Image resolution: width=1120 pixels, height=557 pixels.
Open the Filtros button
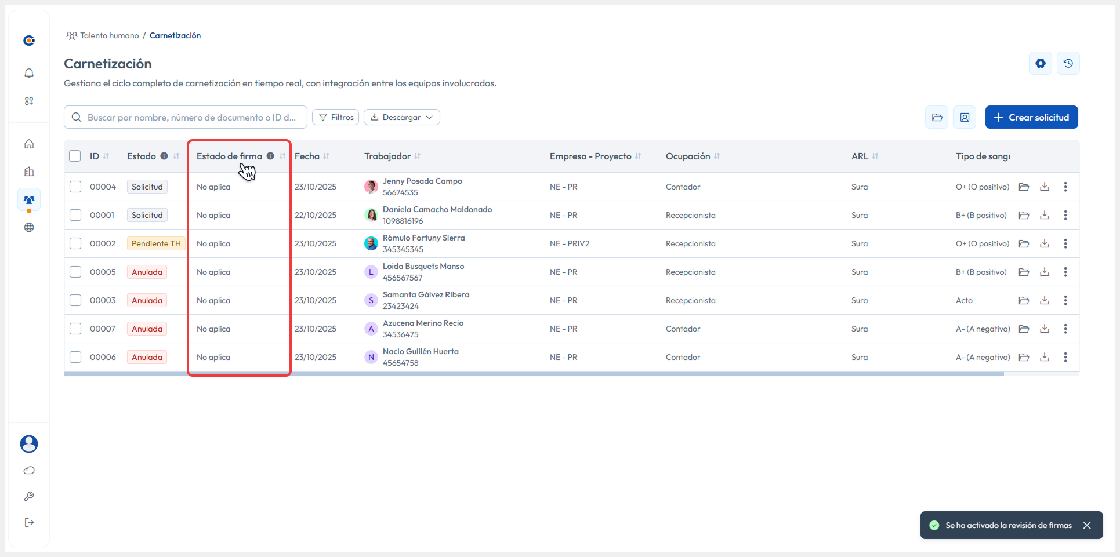335,117
